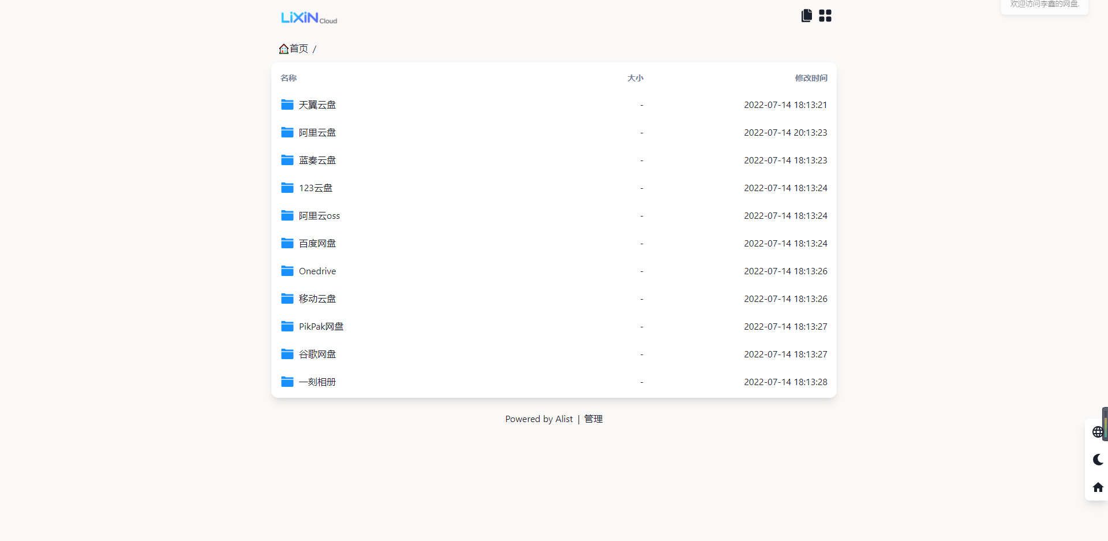
Task: Click modified time in 移动云盘 row
Action: [x=785, y=299]
